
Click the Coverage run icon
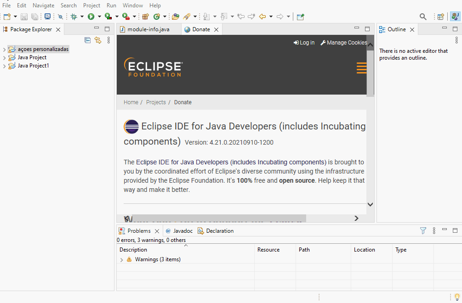(108, 17)
